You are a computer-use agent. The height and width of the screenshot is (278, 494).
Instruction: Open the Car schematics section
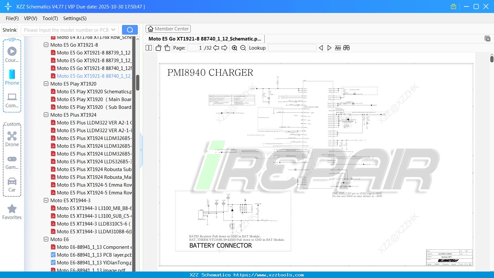pyautogui.click(x=12, y=185)
